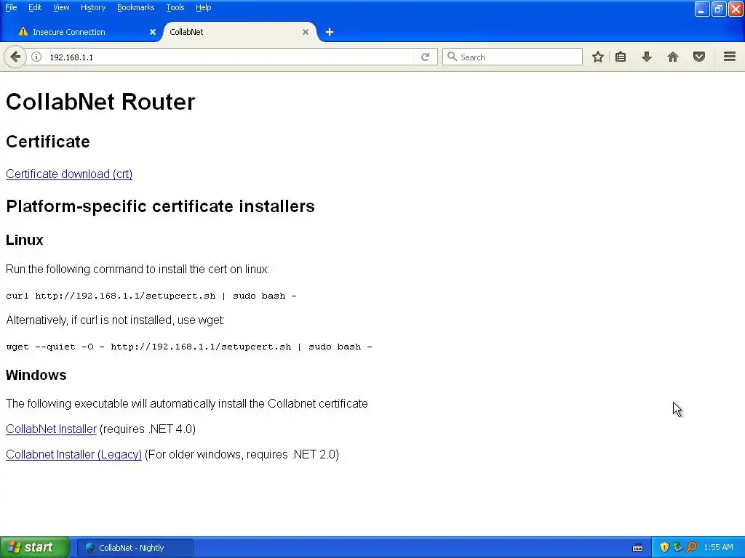Restore down the browser window
Viewport: 745px width, 558px height.
coord(719,9)
